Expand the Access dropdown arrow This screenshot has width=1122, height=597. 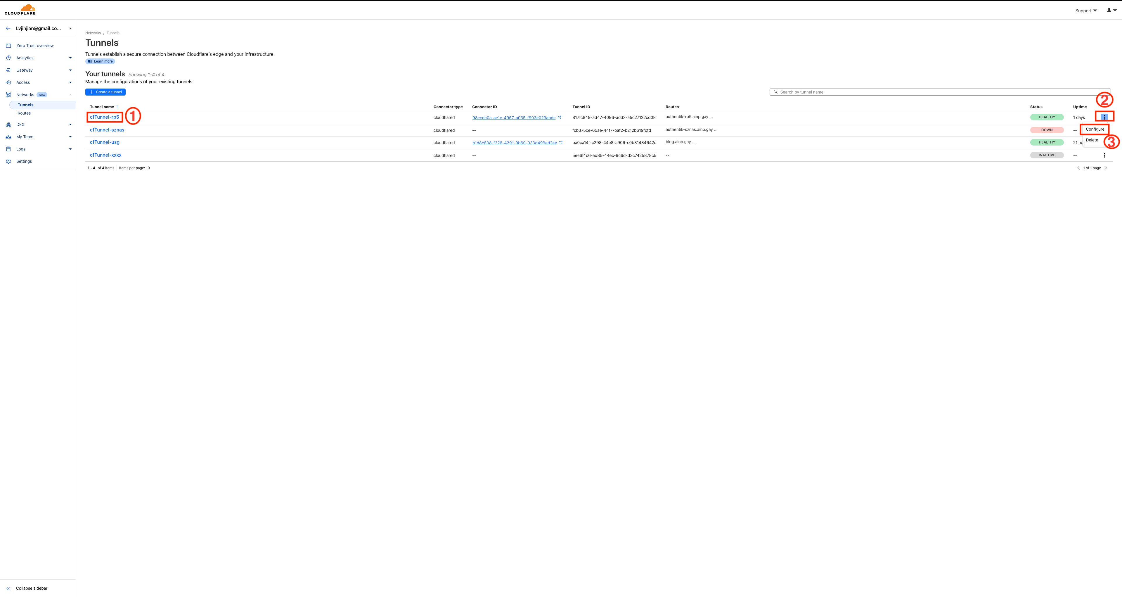coord(70,82)
